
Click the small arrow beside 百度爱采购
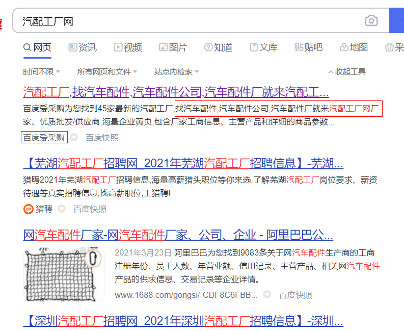74,138
